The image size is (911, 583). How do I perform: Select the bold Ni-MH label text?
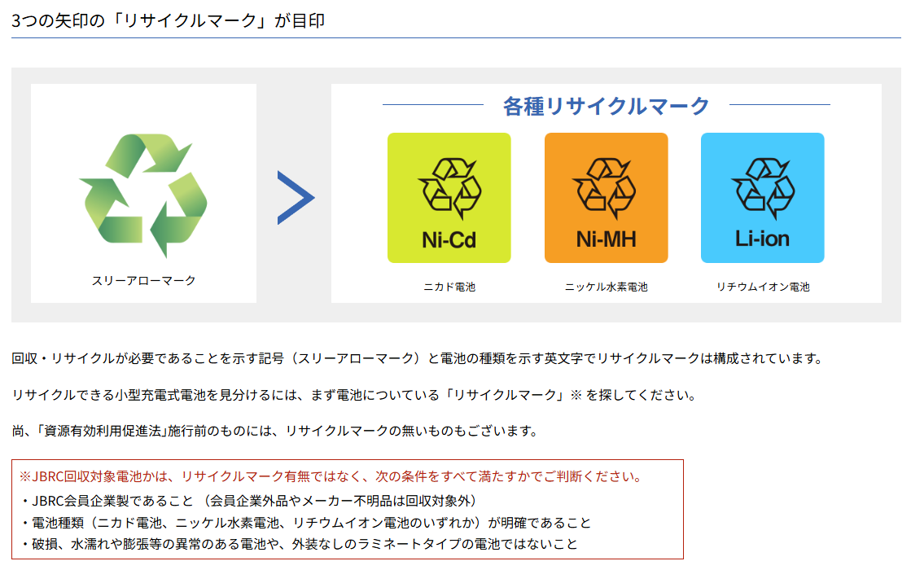606,240
